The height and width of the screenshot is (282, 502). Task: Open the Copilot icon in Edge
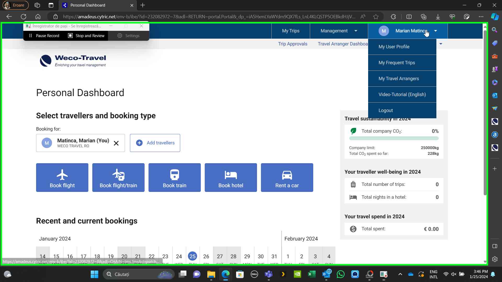click(495, 17)
